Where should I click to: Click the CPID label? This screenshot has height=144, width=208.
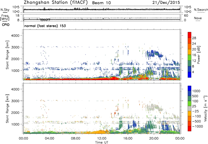pos(6,25)
